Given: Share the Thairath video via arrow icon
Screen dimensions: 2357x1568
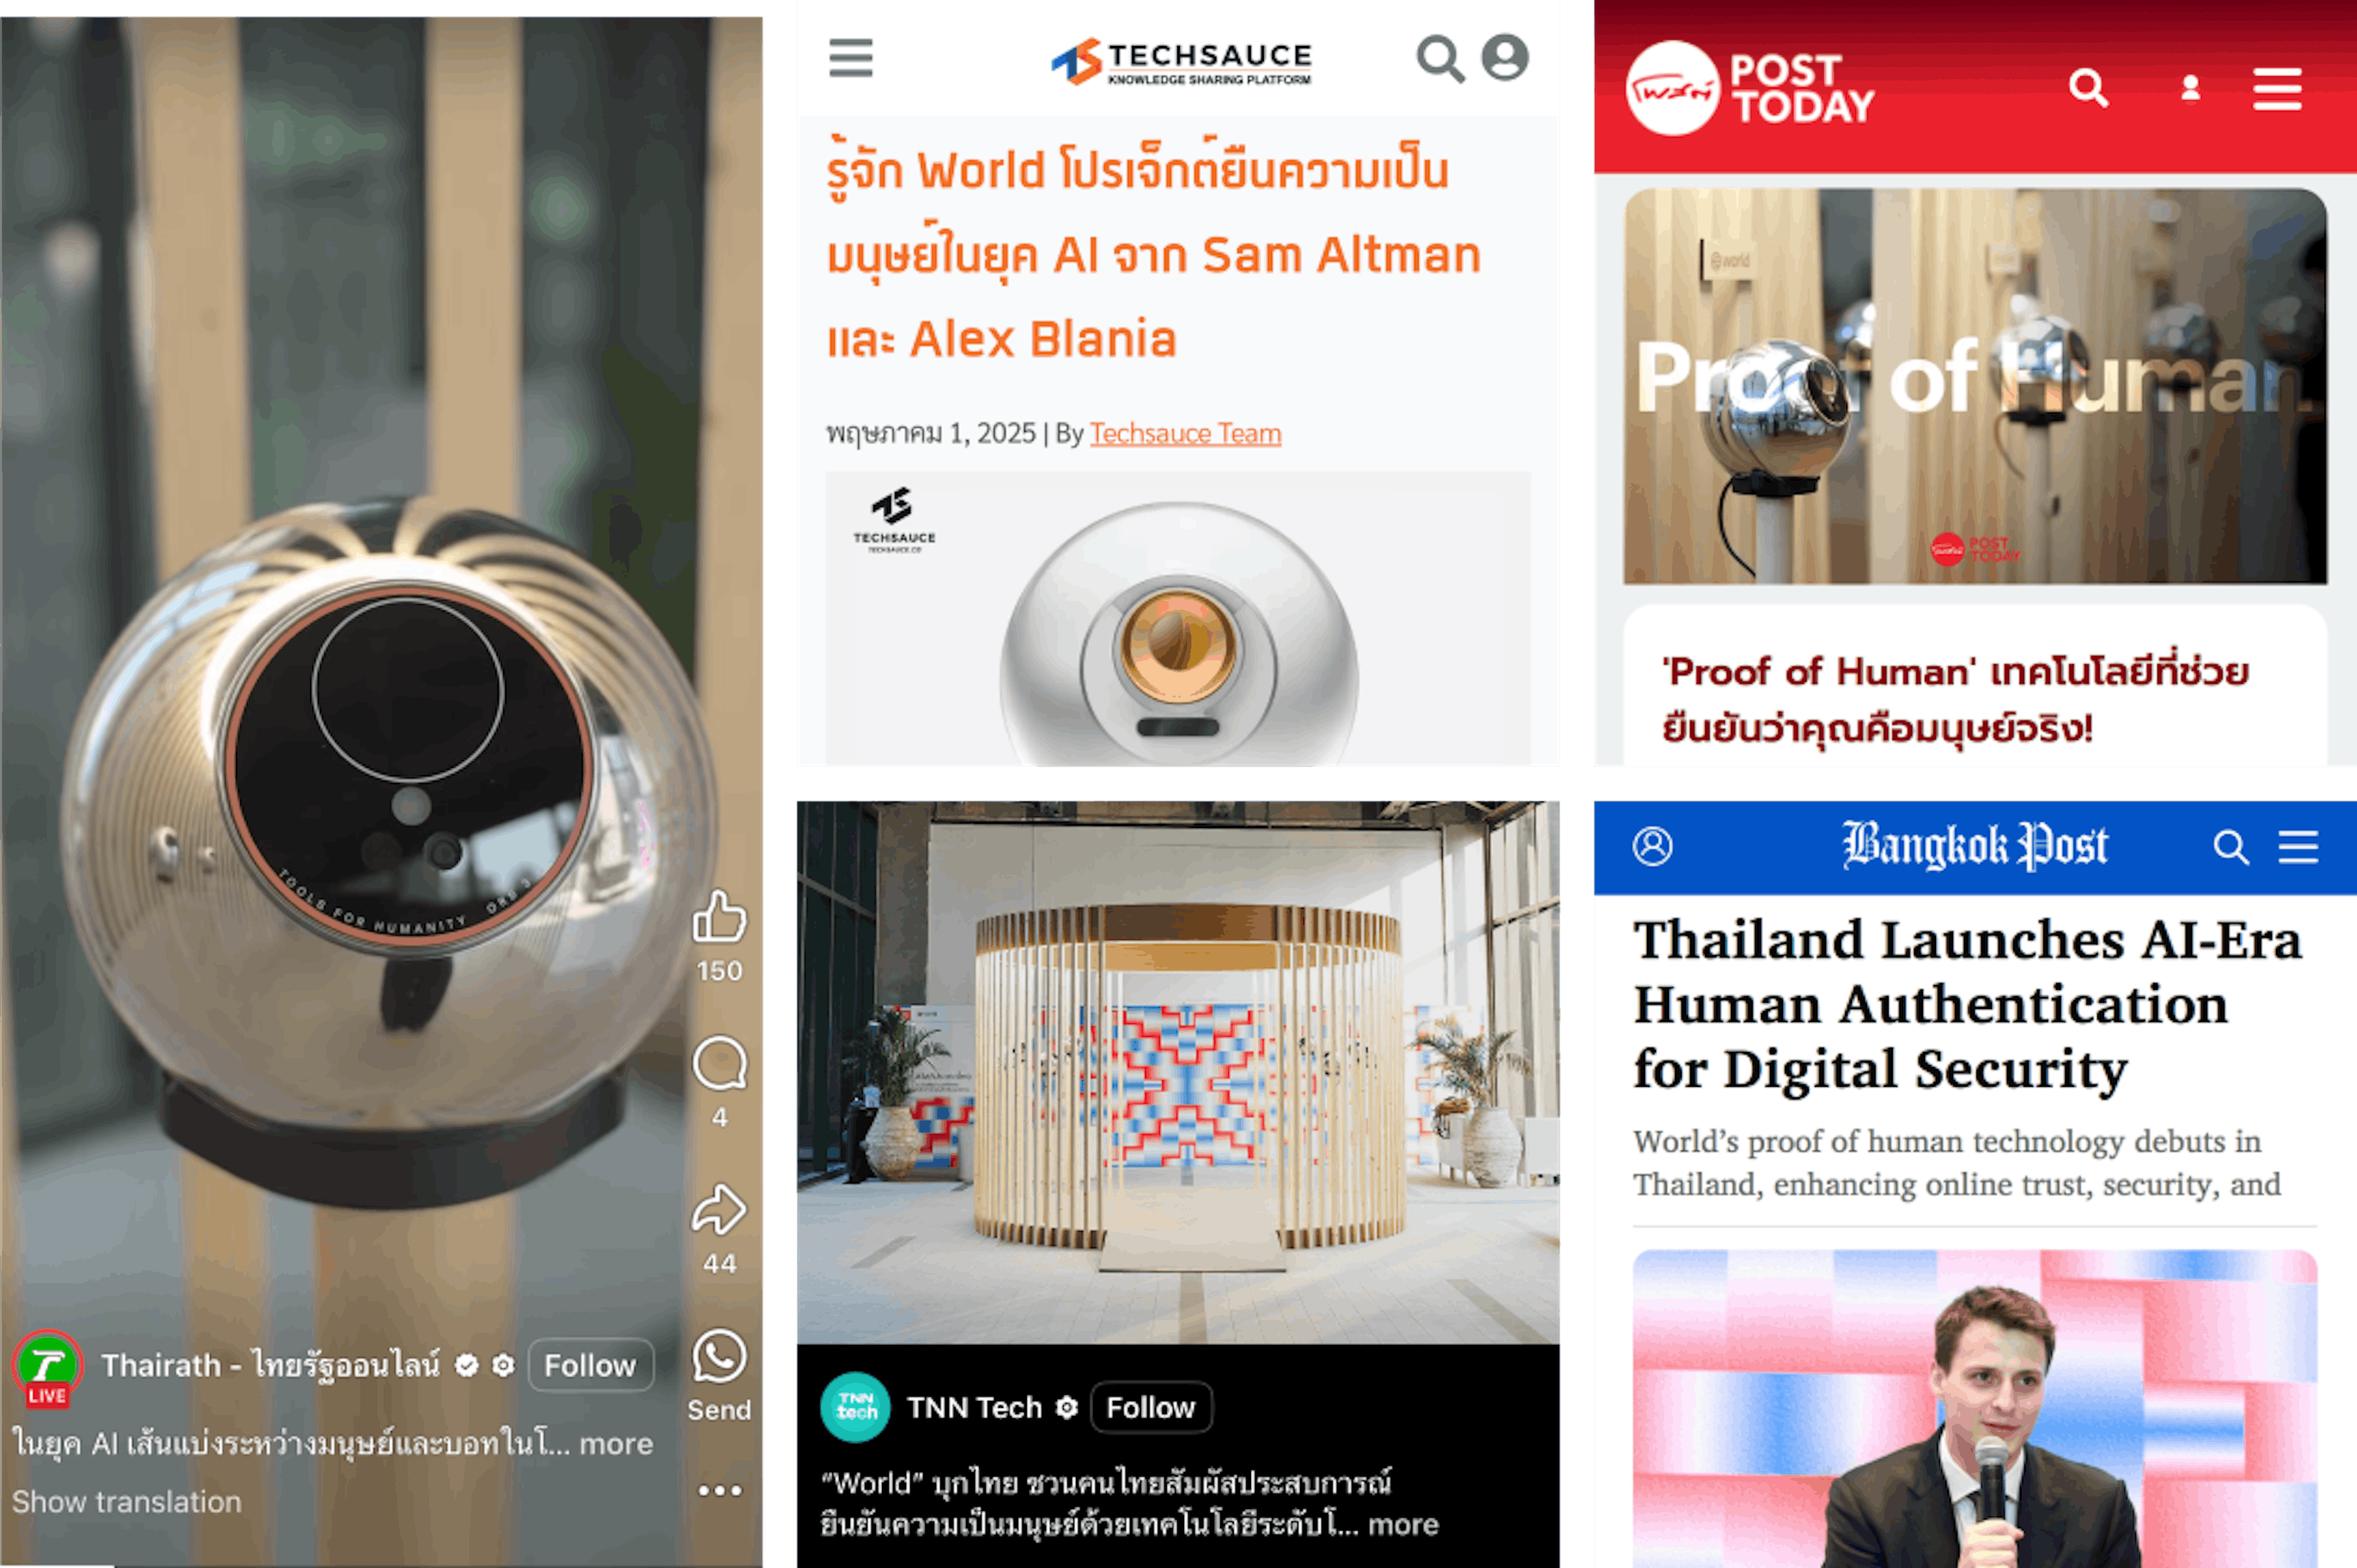Looking at the screenshot, I should (719, 1210).
